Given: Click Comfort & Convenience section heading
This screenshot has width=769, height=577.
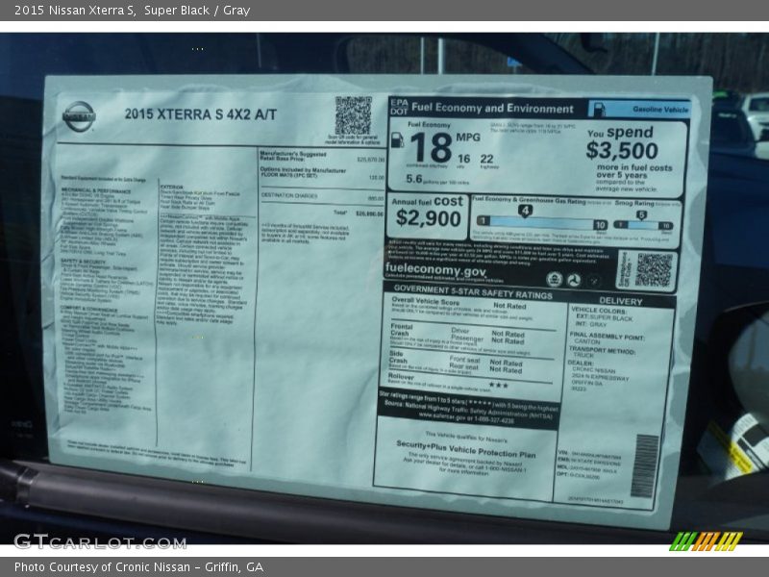Looking at the screenshot, I should 88,309.
